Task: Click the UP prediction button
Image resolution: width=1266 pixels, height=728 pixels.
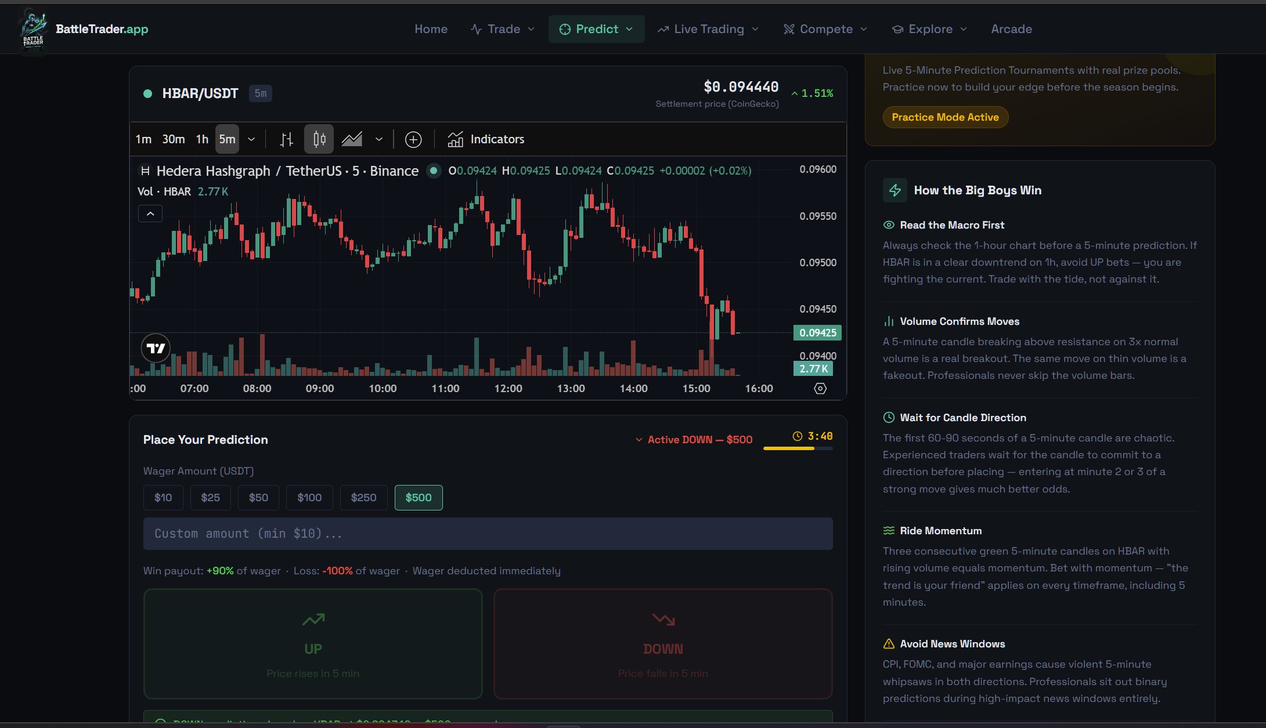Action: pyautogui.click(x=313, y=644)
